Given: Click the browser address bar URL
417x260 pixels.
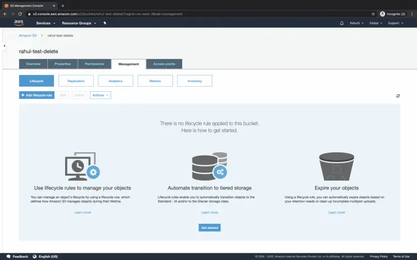Looking at the screenshot, I should tap(108, 14).
